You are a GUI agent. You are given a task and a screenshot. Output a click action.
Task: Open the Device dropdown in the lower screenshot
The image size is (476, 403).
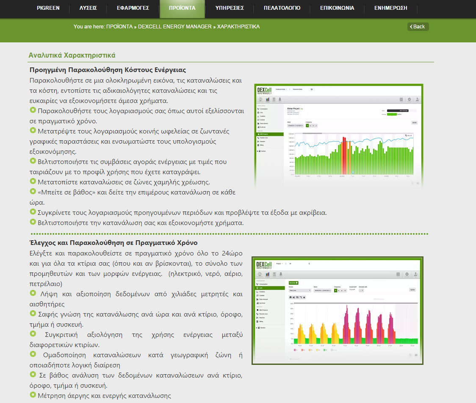300,290
